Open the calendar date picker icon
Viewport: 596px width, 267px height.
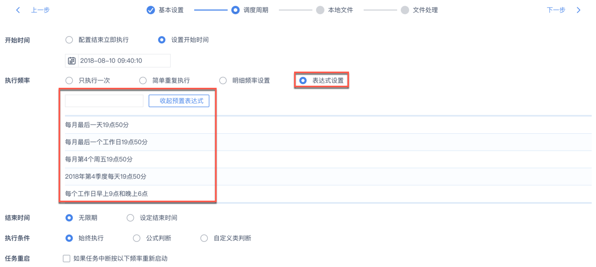coord(72,61)
